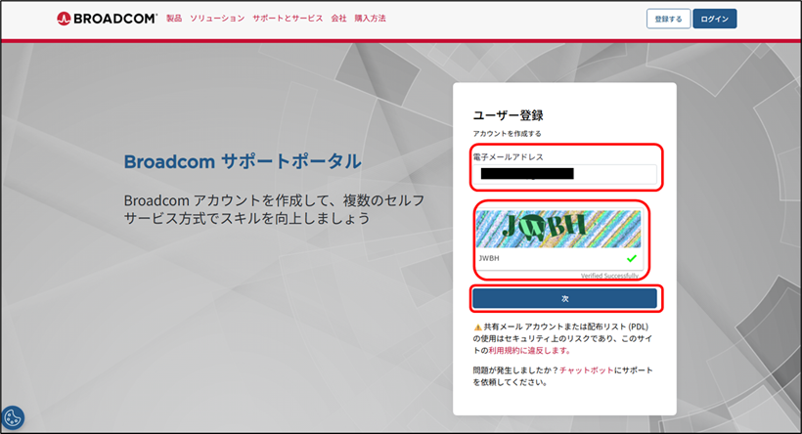This screenshot has height=434, width=802.
Task: Click the ログイン button
Action: coord(715,19)
